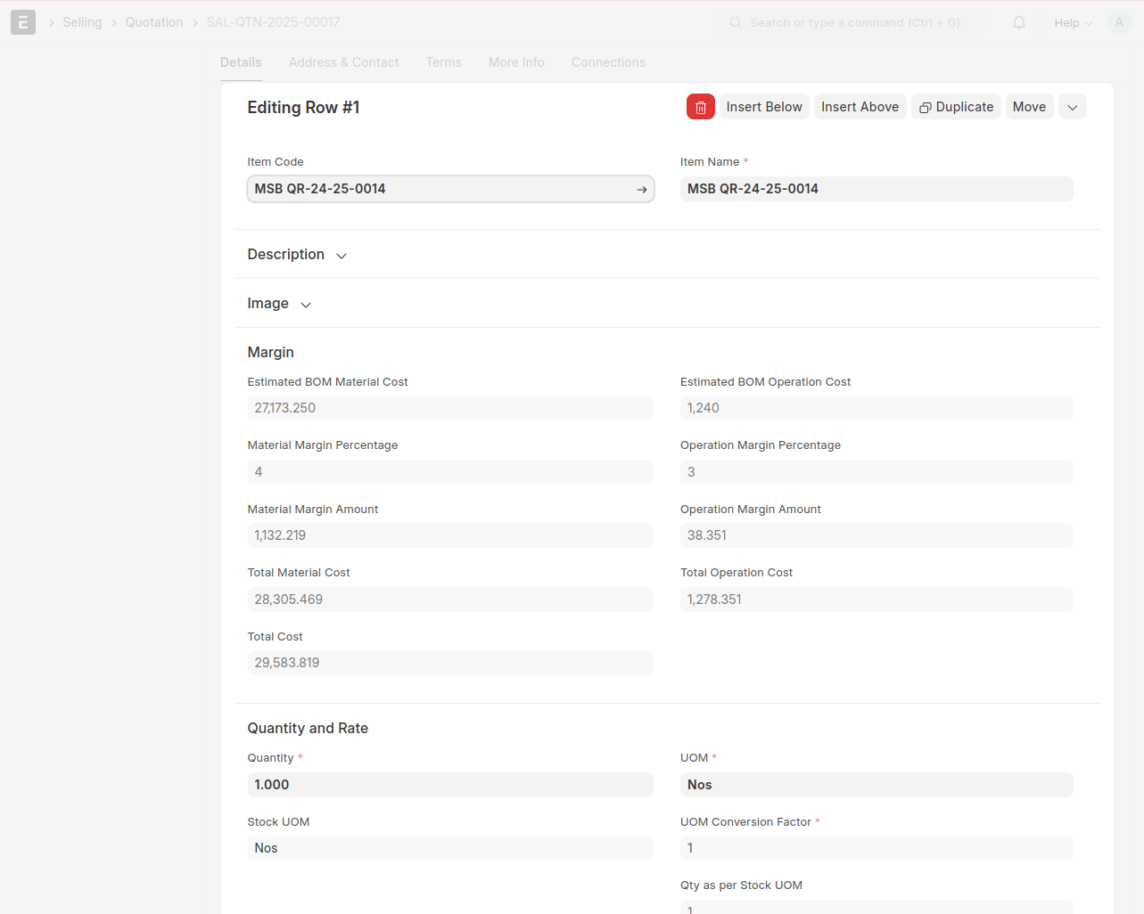Open the Help dropdown menu
The width and height of the screenshot is (1144, 914).
click(x=1073, y=22)
